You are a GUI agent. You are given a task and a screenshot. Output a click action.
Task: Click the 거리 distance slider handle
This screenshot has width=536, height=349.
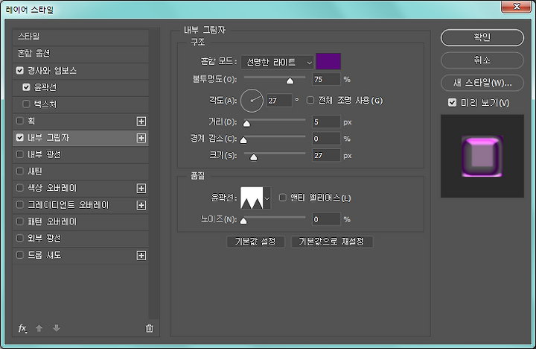[x=246, y=123]
